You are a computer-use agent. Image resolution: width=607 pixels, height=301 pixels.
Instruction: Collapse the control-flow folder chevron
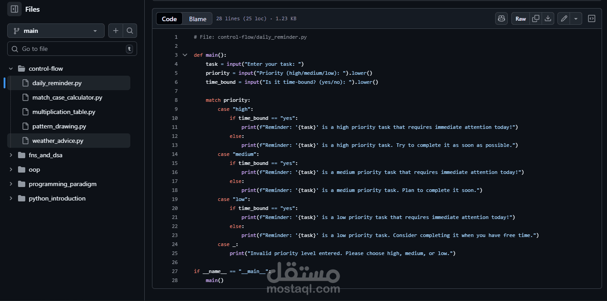click(11, 68)
